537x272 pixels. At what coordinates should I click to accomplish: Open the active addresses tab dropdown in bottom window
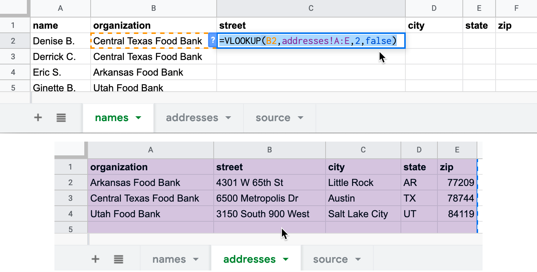[x=286, y=259]
